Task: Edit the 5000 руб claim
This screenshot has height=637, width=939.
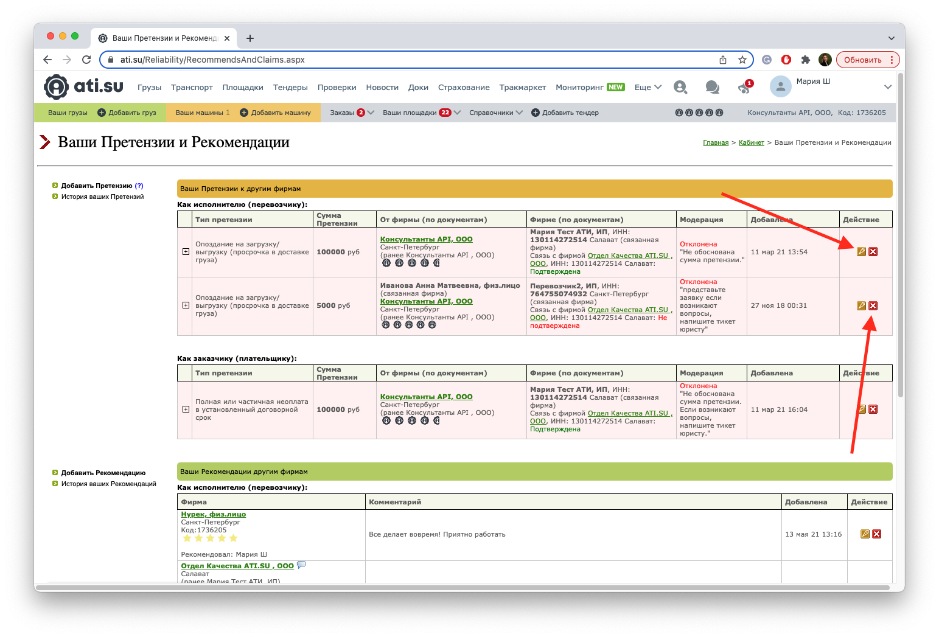Action: pos(861,306)
